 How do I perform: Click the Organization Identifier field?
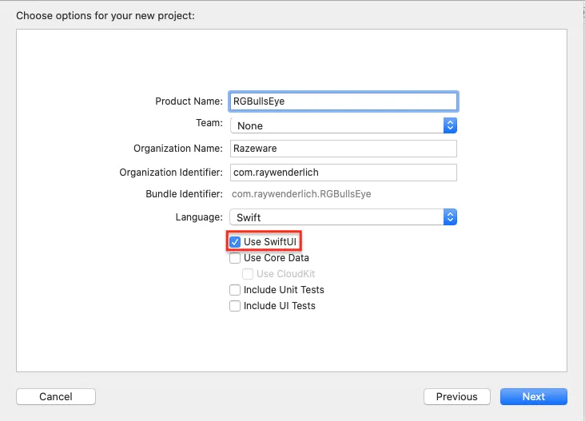coord(343,173)
